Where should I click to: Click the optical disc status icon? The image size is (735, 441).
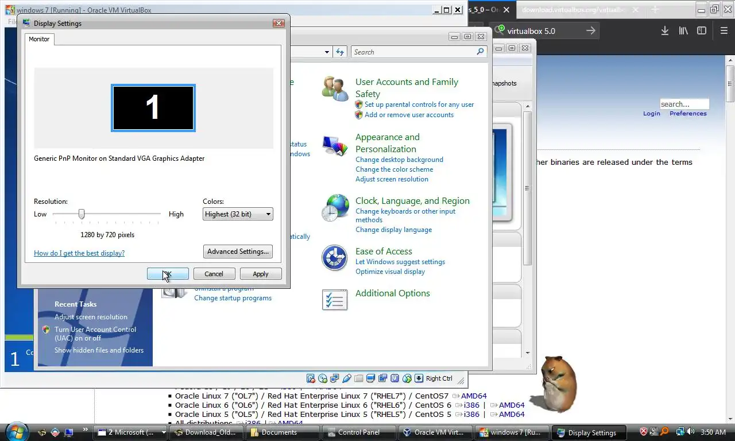click(x=323, y=378)
